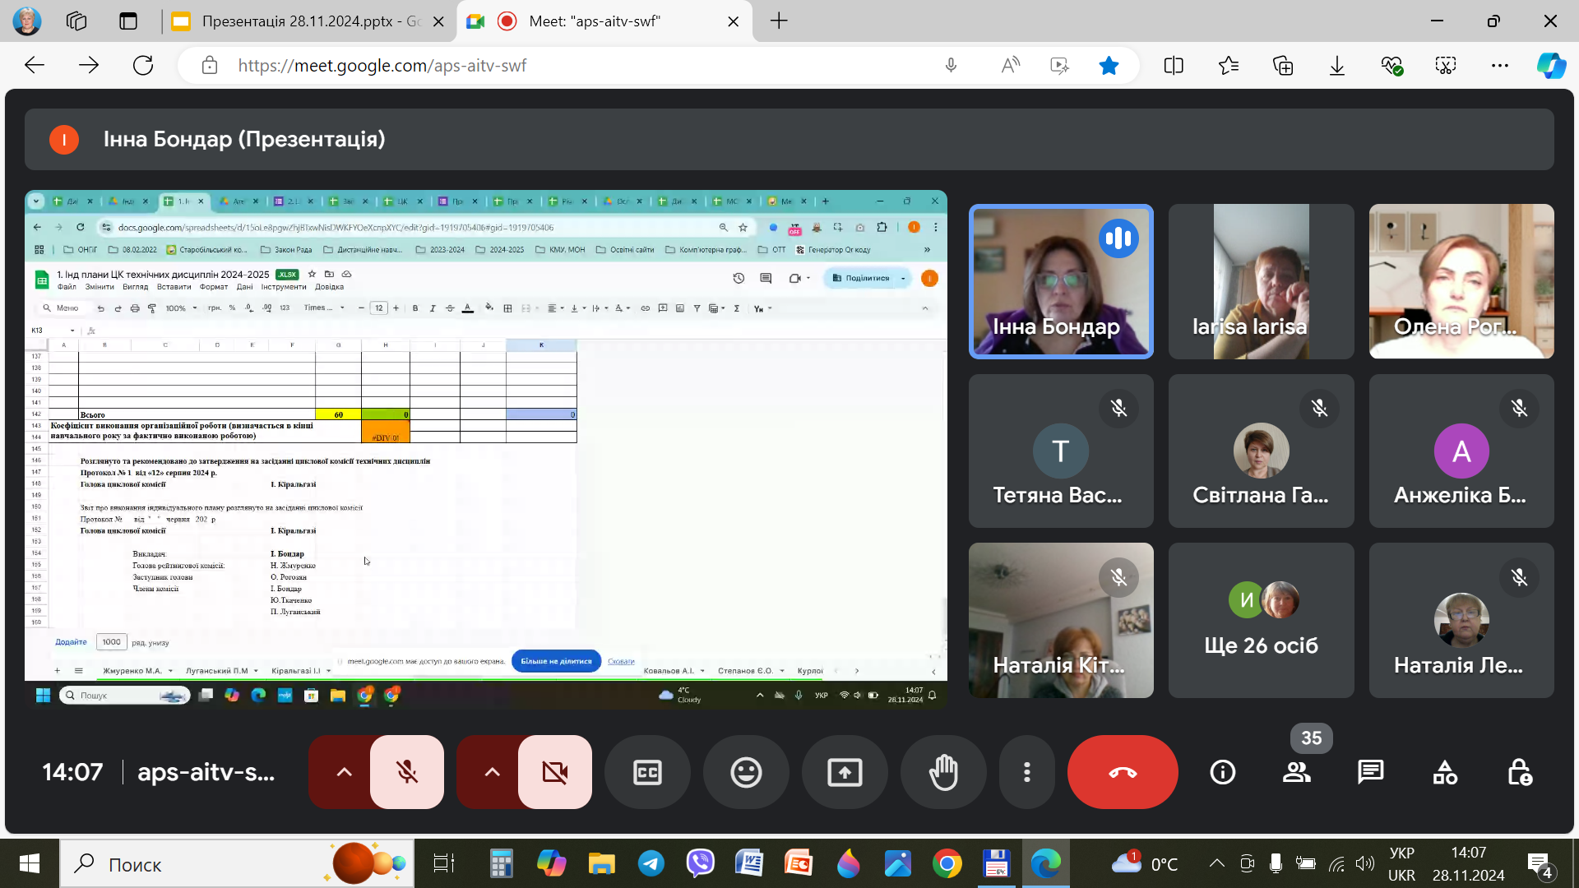
Task: Click the read aloud icon in address bar
Action: click(x=1010, y=65)
